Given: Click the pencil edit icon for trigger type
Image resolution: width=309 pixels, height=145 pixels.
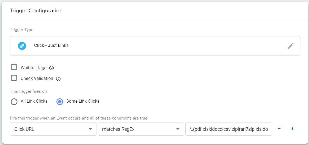Looking at the screenshot, I should click(x=291, y=46).
